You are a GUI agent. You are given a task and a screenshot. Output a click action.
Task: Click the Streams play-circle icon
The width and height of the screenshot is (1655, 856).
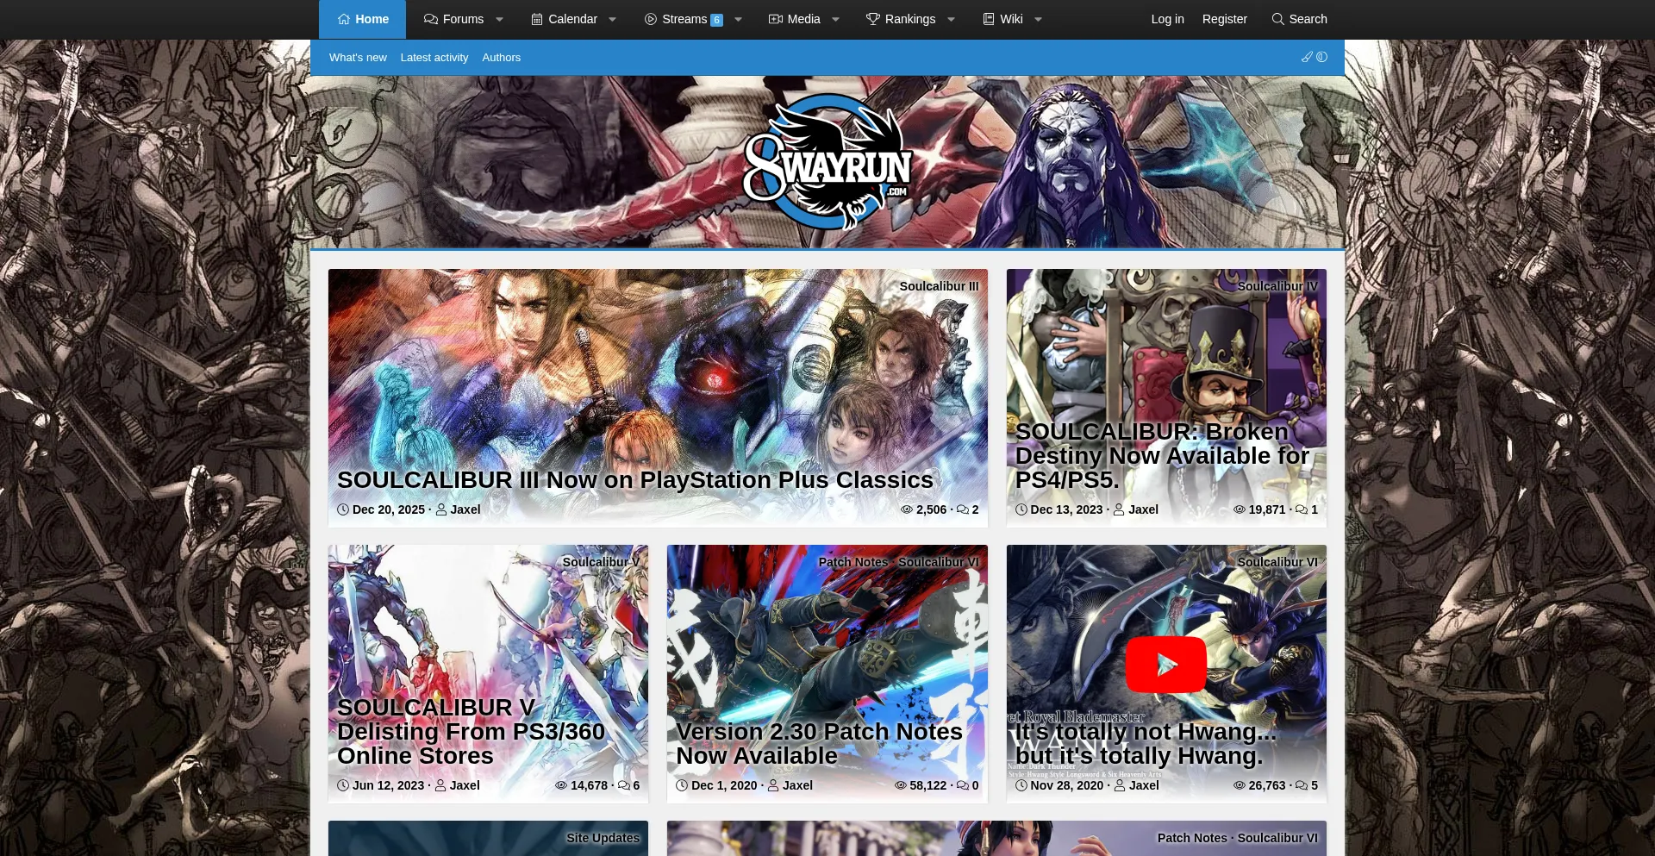click(651, 19)
